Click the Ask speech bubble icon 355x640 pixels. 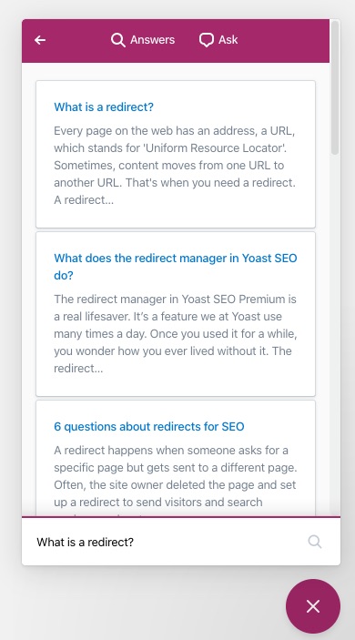click(x=207, y=40)
